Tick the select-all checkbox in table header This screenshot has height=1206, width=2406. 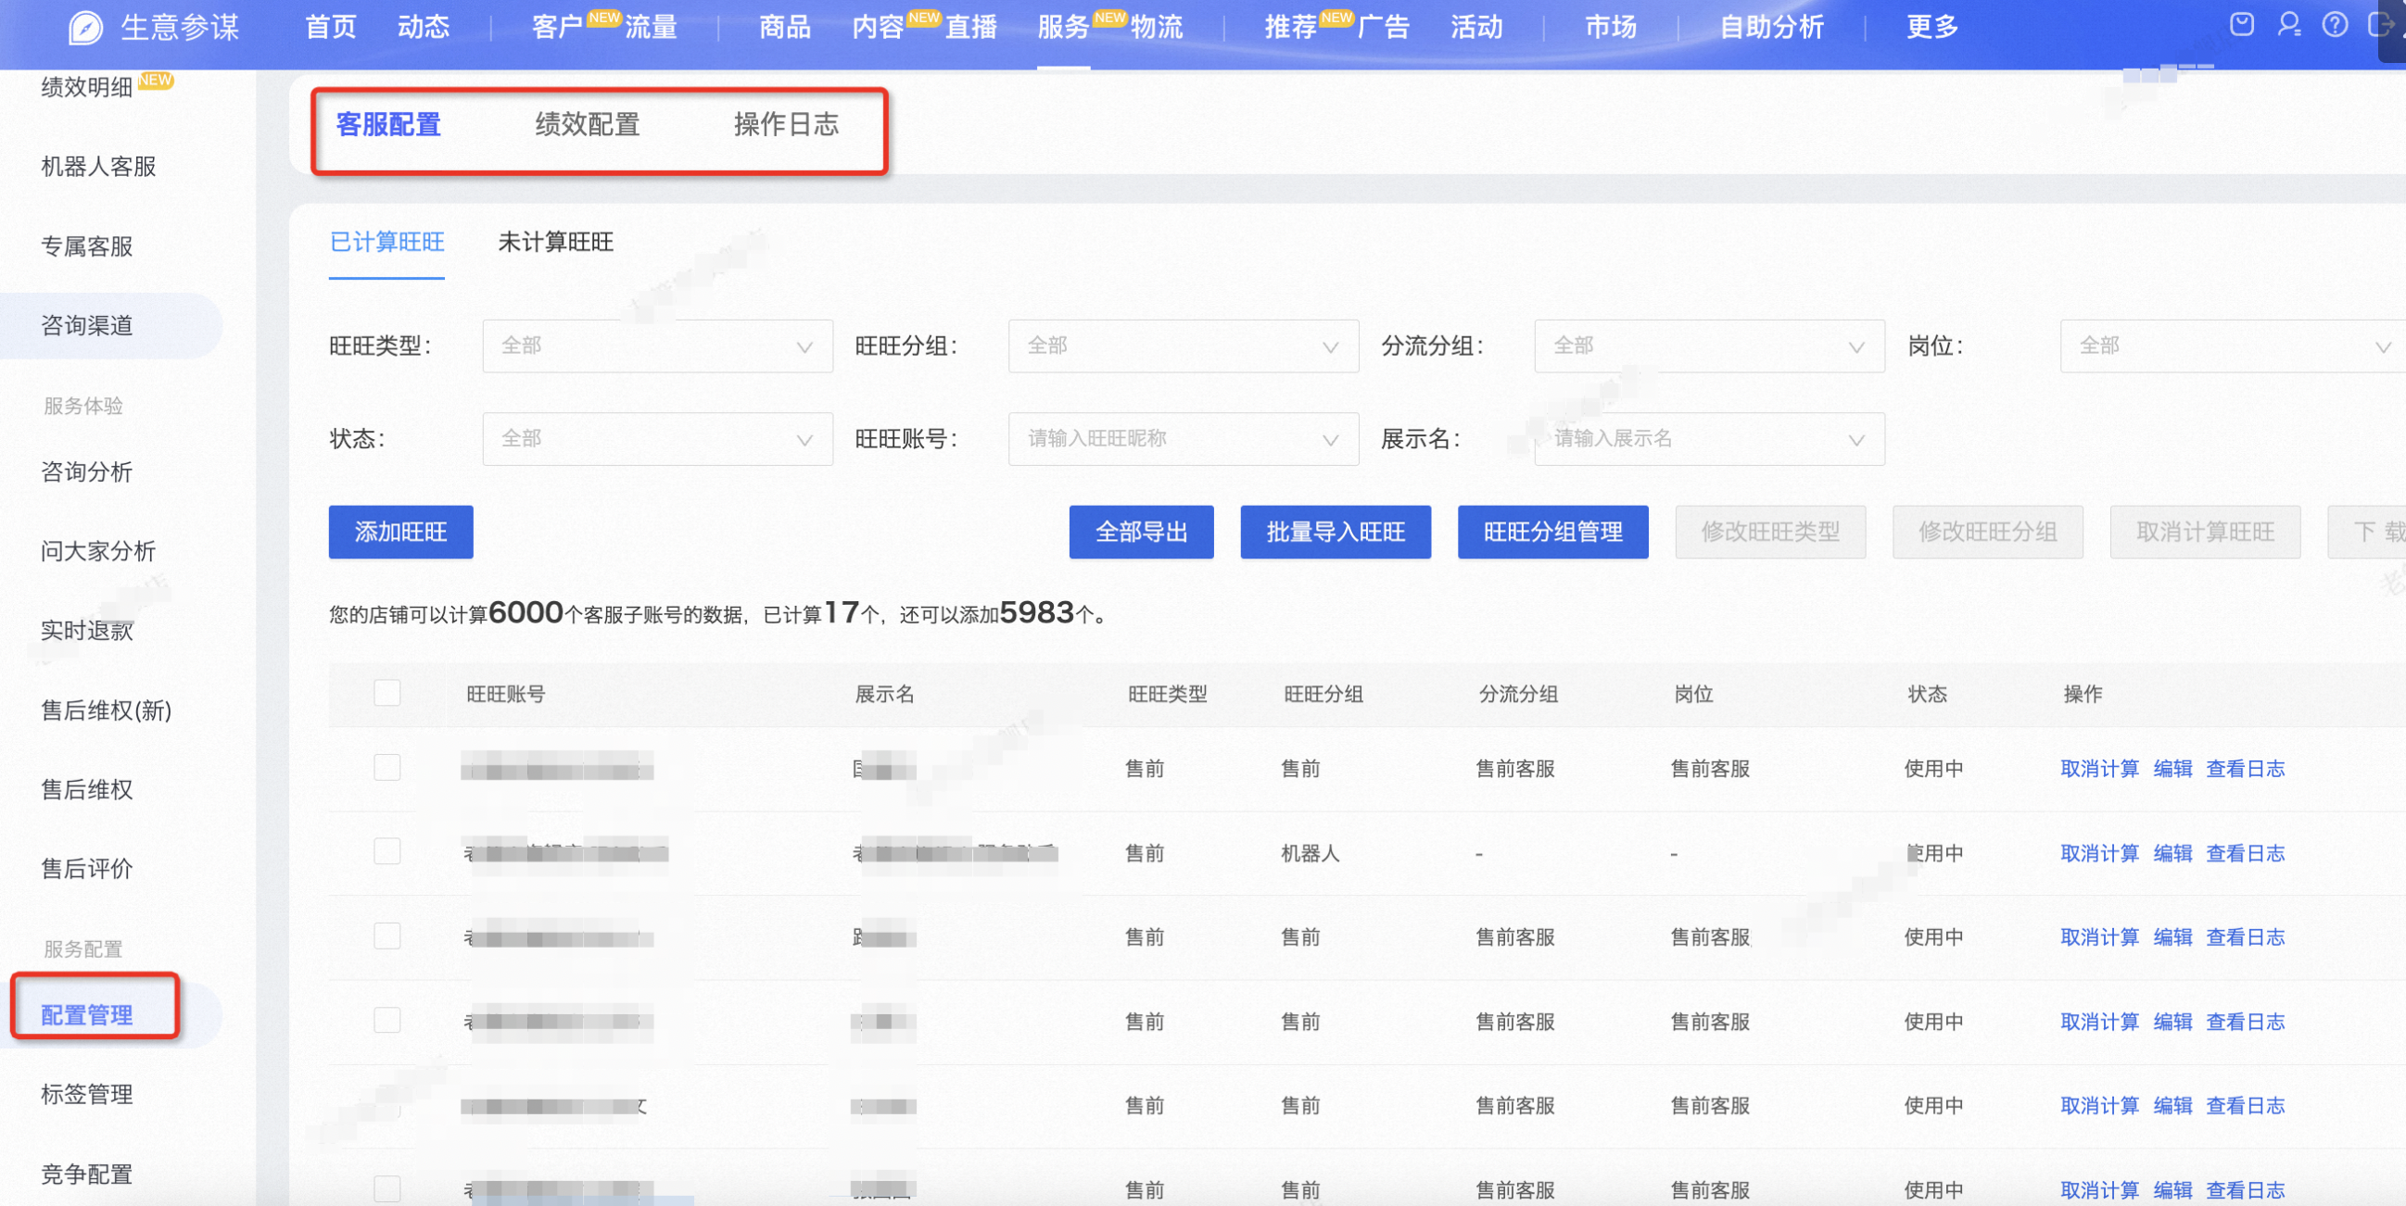click(x=386, y=693)
